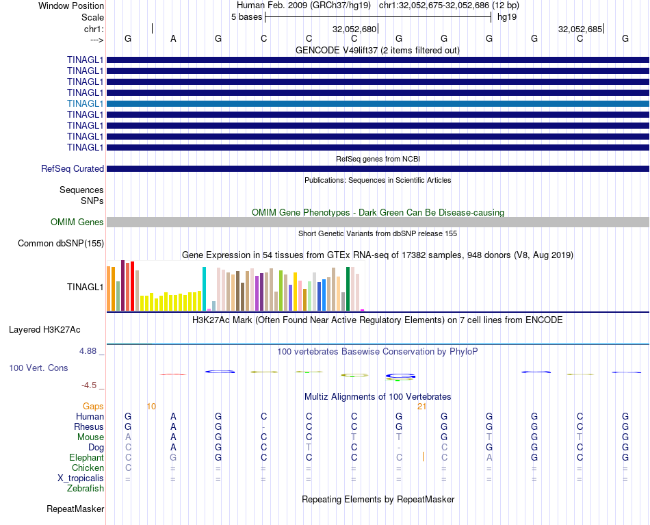Click the 'hg19' label beside the scale bar

pyautogui.click(x=507, y=17)
